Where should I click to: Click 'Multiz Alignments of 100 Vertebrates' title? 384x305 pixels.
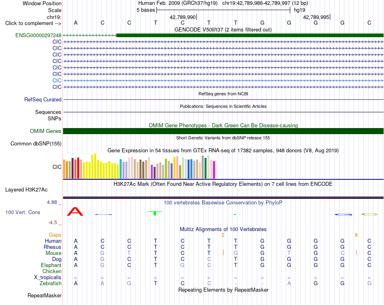coord(223,229)
